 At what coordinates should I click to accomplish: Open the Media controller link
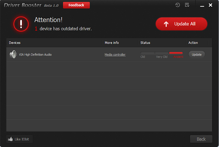click(115, 55)
